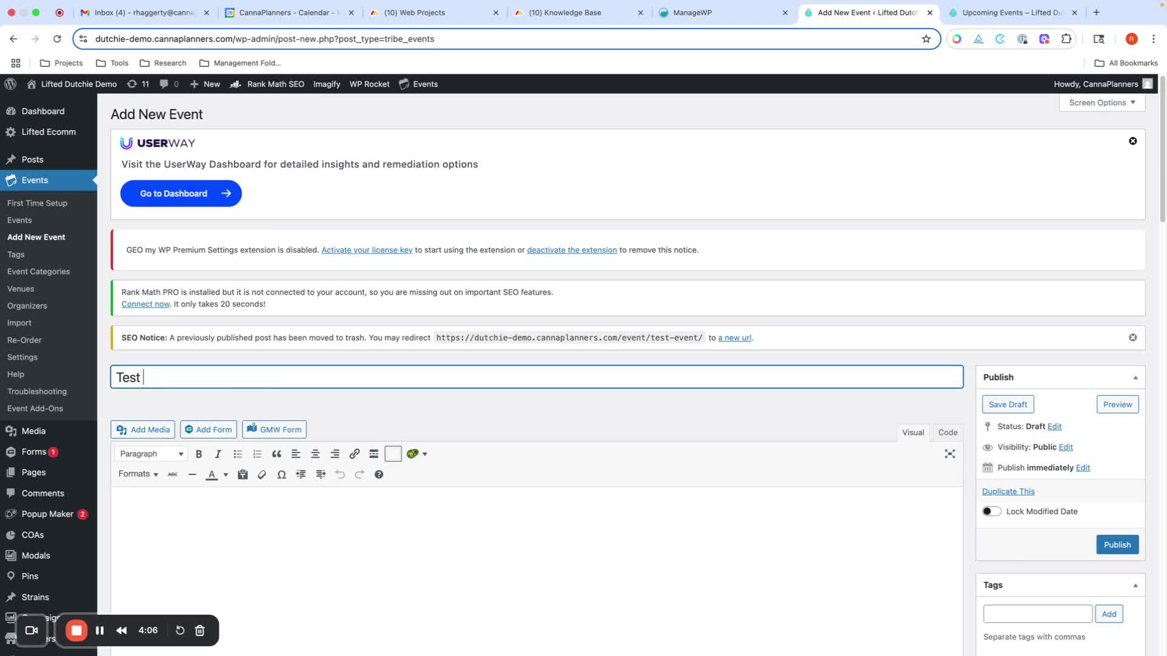
Task: Open the special character Omega tool
Action: (281, 475)
